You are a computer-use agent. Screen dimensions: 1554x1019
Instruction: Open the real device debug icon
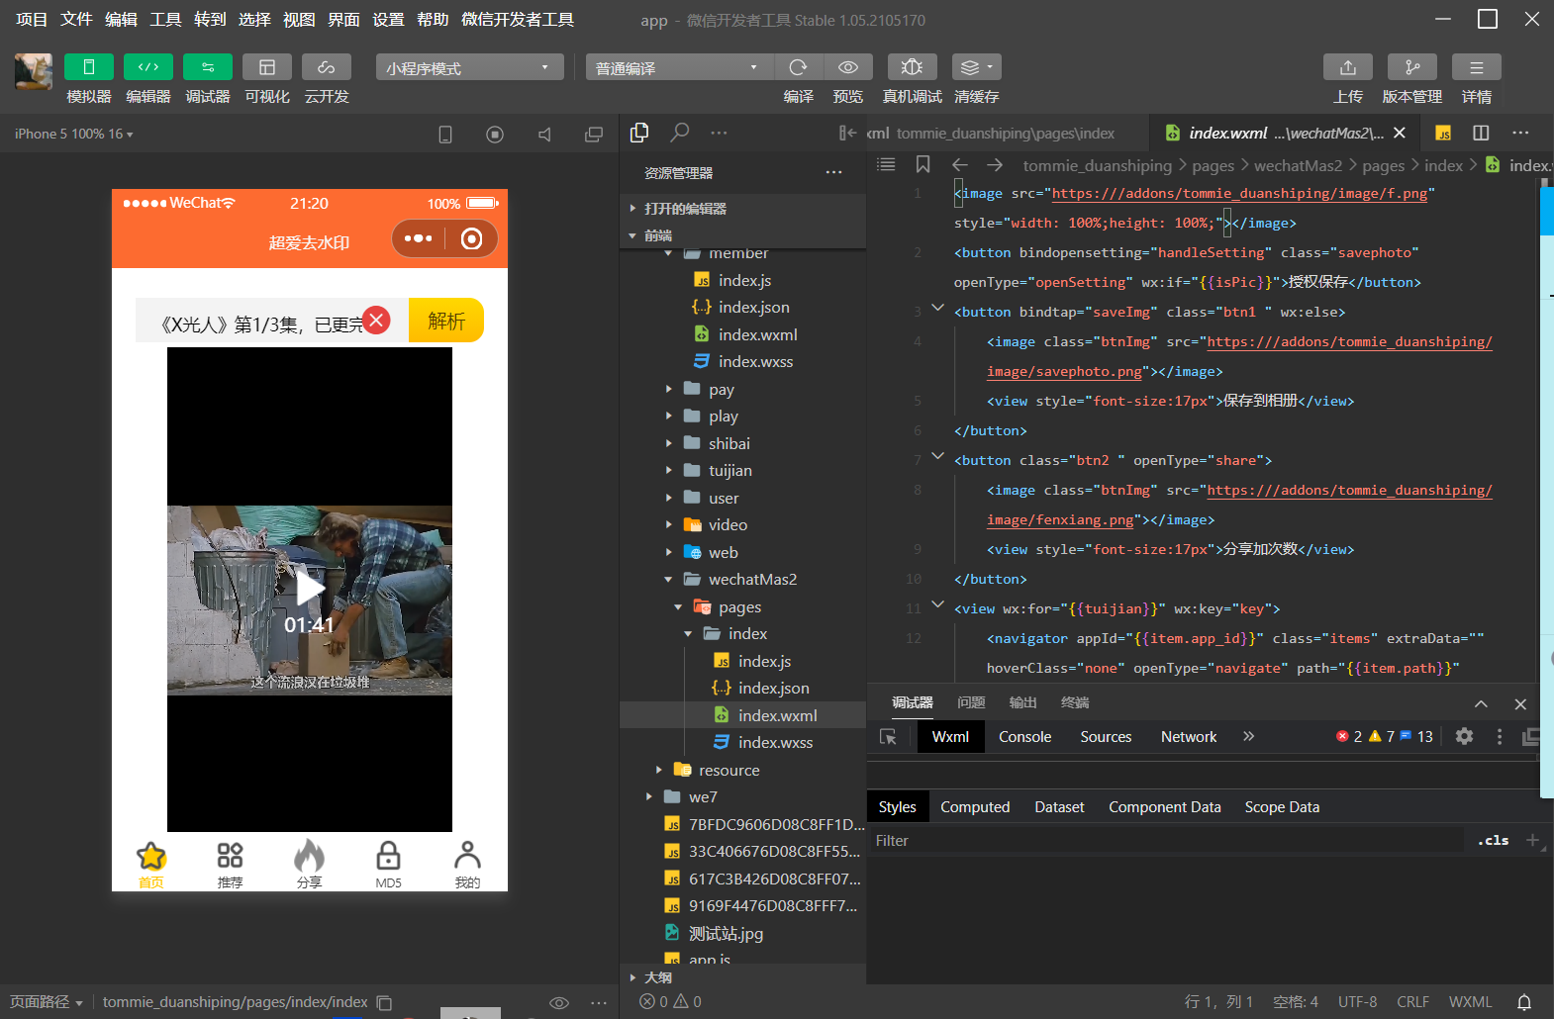(912, 67)
